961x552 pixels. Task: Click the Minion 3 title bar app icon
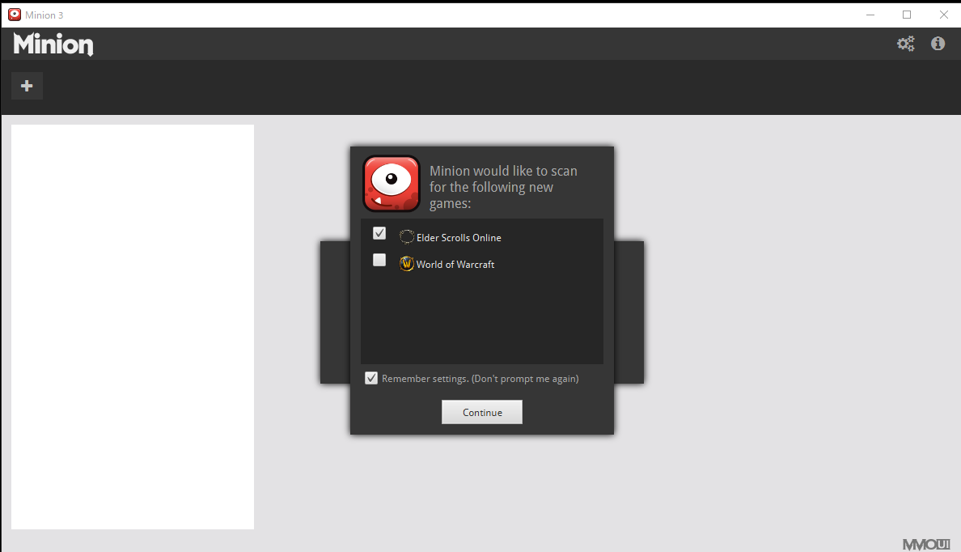point(15,15)
